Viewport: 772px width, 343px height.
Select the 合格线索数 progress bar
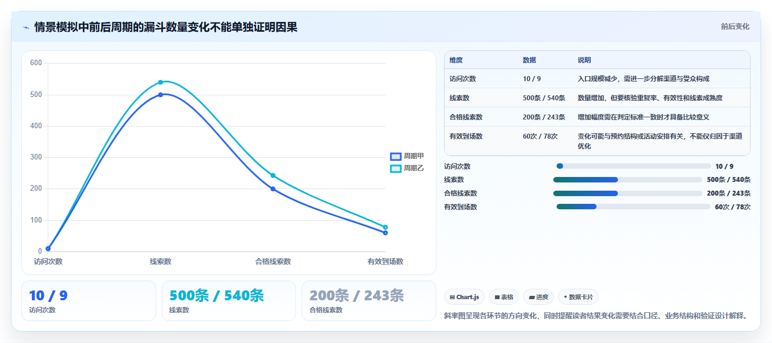coord(627,193)
